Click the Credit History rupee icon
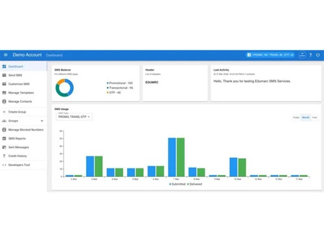Viewport: 324px width, 243px height. [x=4, y=156]
